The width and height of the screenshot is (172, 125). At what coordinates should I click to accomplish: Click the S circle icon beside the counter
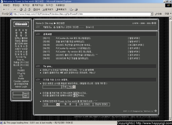point(153,23)
